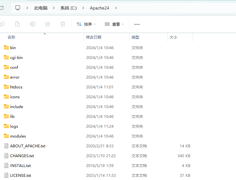Open the three-dot more options menu

[x=137, y=24]
